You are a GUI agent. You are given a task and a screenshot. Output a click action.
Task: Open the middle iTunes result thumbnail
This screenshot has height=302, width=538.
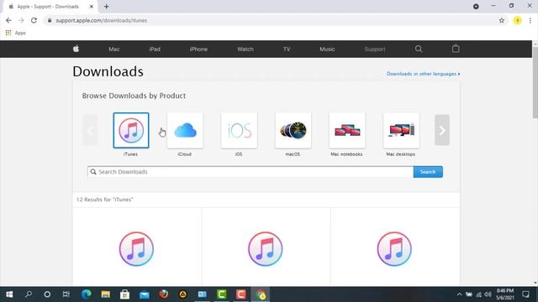(x=266, y=249)
